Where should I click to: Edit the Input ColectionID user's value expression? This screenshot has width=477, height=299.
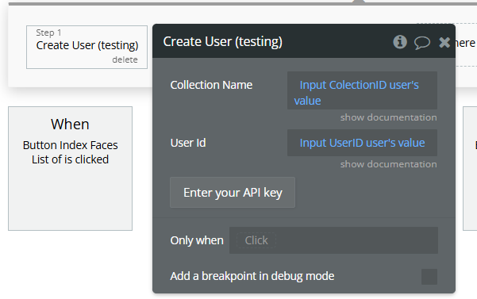(362, 90)
